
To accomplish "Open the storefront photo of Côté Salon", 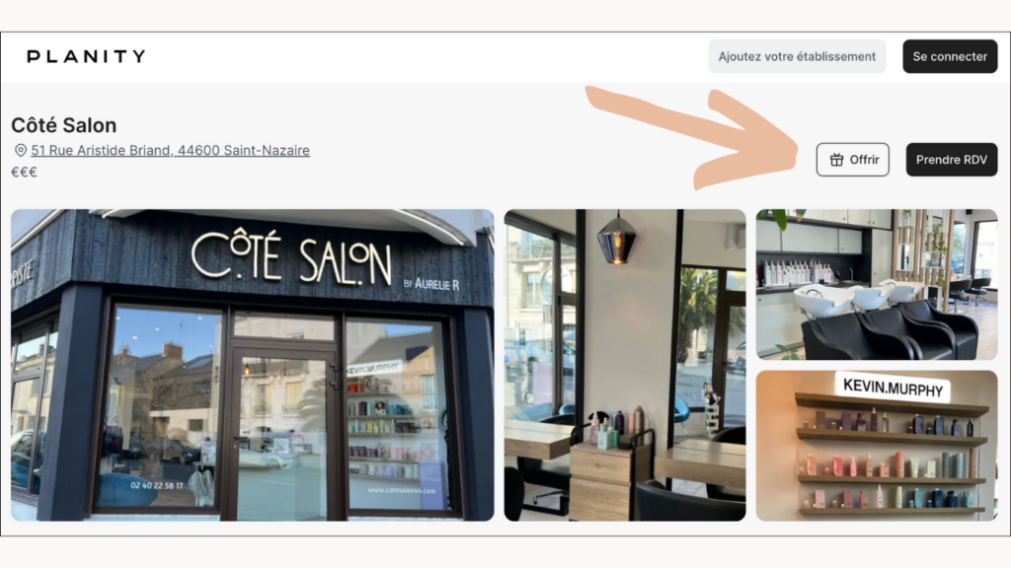I will coord(252,365).
